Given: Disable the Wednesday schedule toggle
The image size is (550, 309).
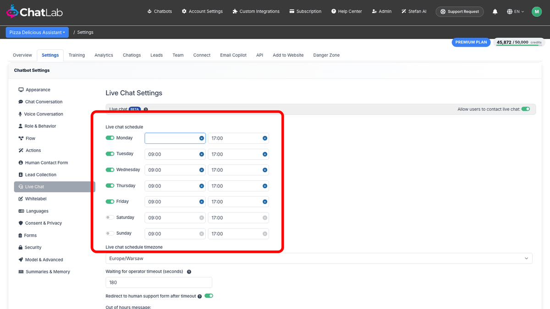Looking at the screenshot, I should click(110, 169).
